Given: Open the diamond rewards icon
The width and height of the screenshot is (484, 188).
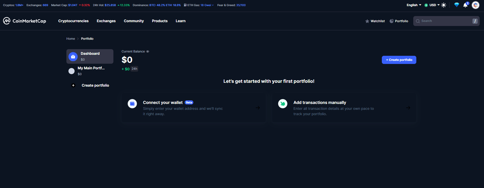Looking at the screenshot, I should pyautogui.click(x=457, y=5).
